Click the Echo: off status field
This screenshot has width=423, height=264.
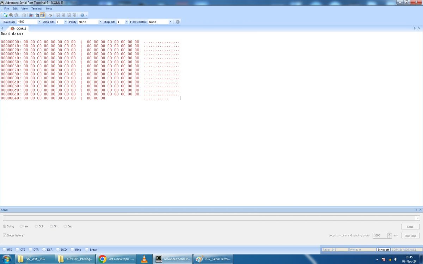click(x=383, y=250)
